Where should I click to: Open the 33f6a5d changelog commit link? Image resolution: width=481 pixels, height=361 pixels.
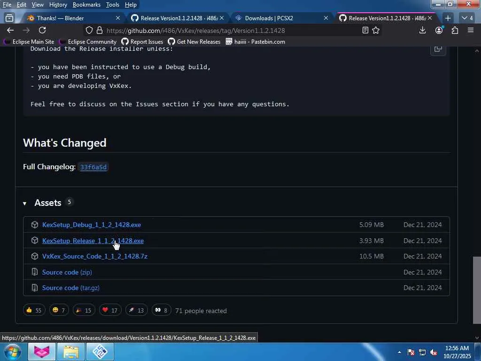tap(93, 167)
